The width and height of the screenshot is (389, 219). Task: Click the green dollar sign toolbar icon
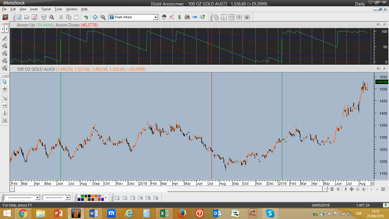[x=179, y=17]
